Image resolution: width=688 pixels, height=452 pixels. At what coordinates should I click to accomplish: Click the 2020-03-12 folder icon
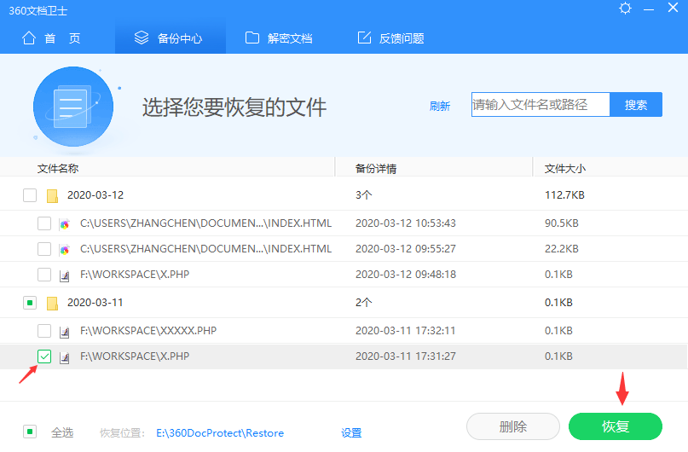[52, 195]
